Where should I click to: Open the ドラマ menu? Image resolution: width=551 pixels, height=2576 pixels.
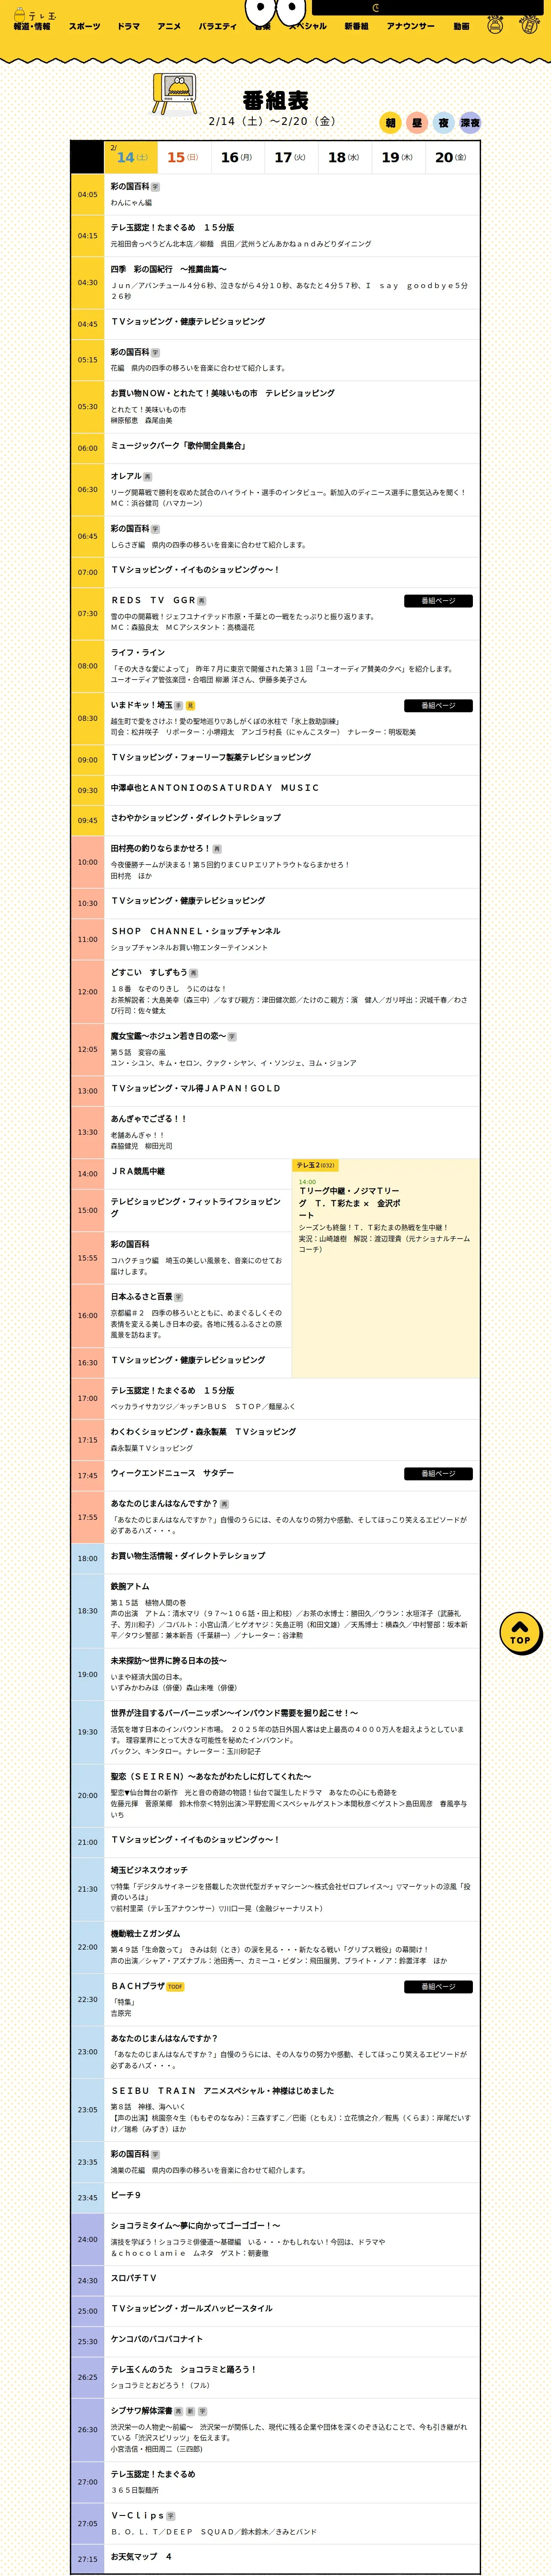[x=129, y=27]
